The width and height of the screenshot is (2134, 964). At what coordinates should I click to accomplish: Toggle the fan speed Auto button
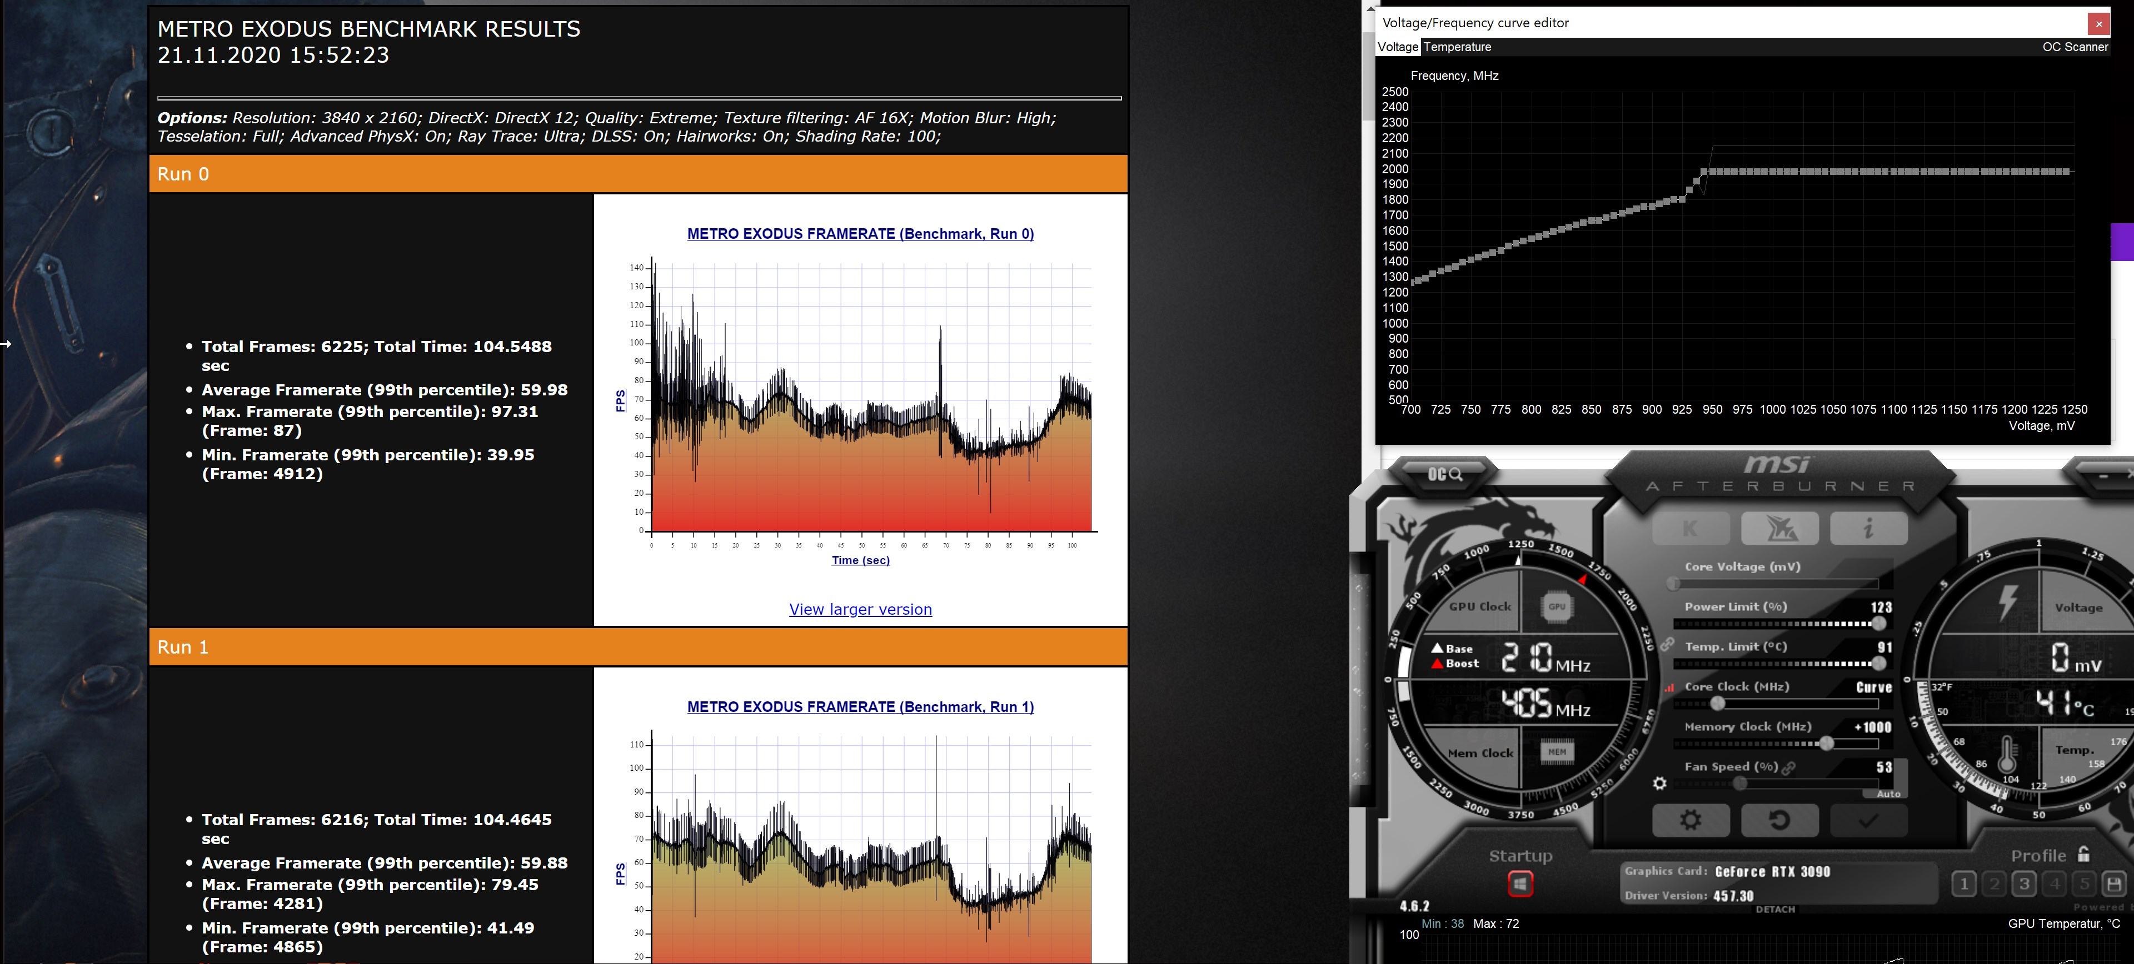pyautogui.click(x=1888, y=794)
